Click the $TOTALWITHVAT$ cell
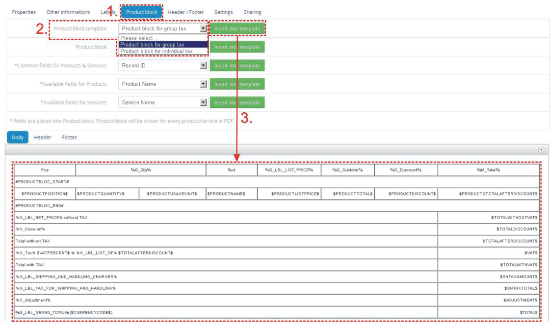This screenshot has height=322, width=550. pos(488,265)
